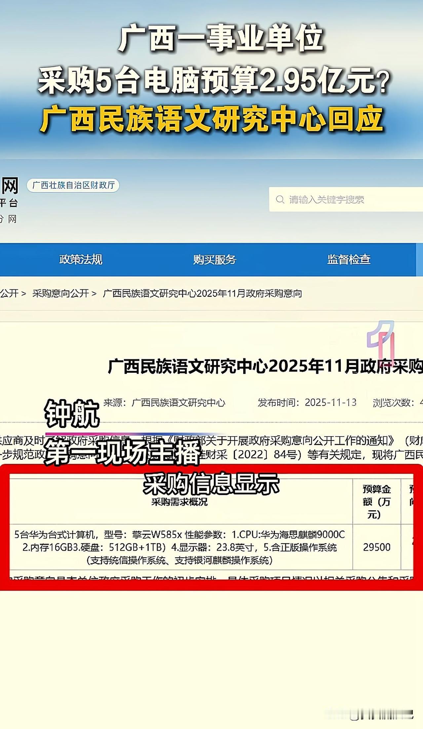This screenshot has height=729, width=423.
Task: Select source text 来源：广西民族语文研究中心
Action: tap(164, 403)
